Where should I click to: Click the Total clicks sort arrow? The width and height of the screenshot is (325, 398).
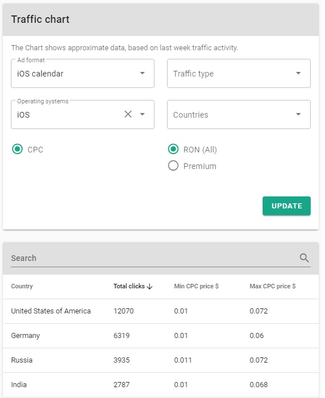150,287
